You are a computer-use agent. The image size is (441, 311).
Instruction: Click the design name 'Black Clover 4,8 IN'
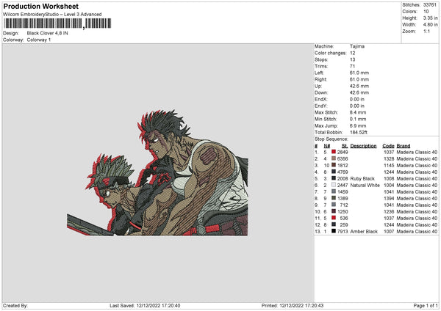tap(48, 33)
